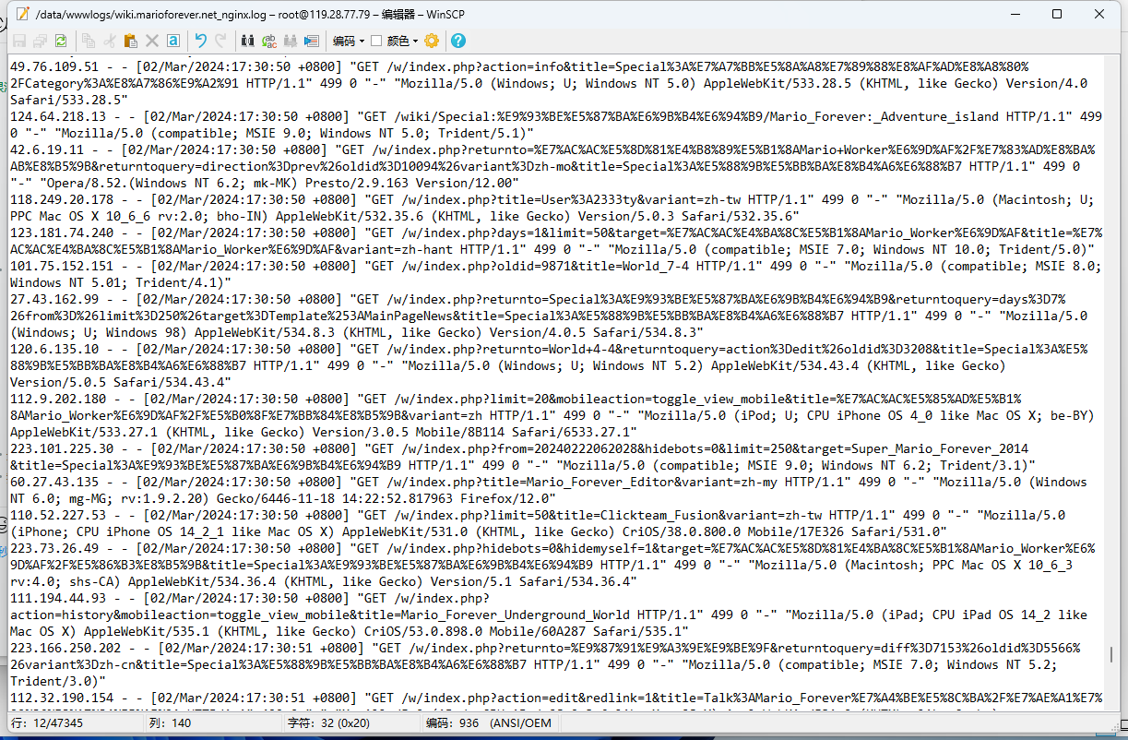Open Find with the binoculars icon

[x=247, y=41]
